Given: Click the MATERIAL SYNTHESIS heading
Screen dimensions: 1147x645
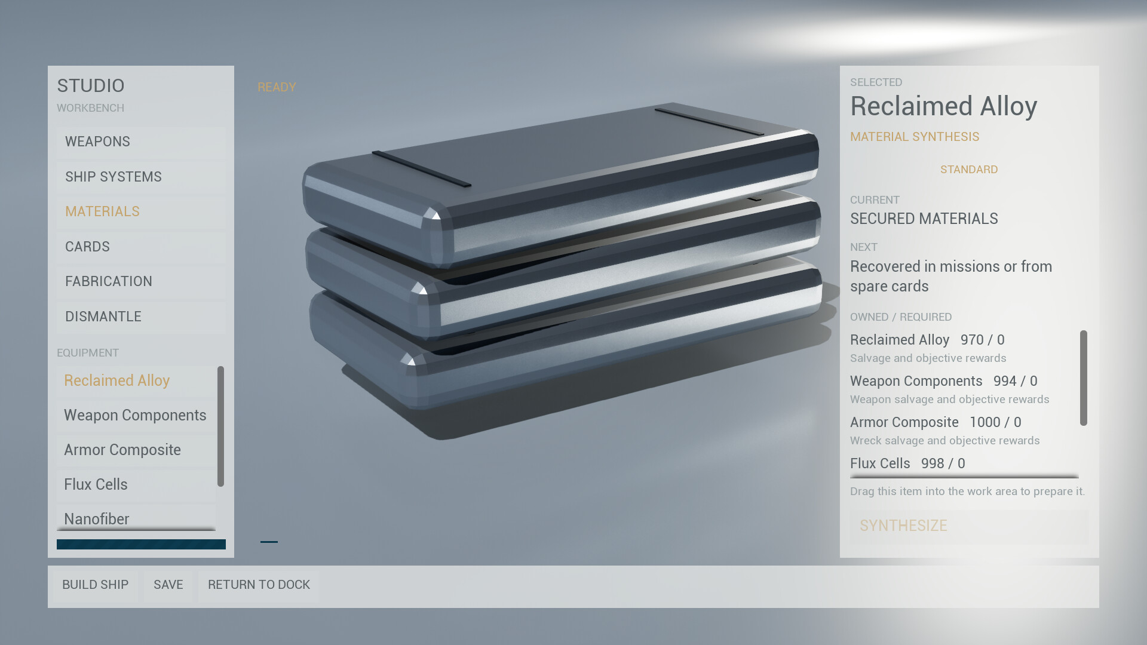Looking at the screenshot, I should click(x=915, y=137).
